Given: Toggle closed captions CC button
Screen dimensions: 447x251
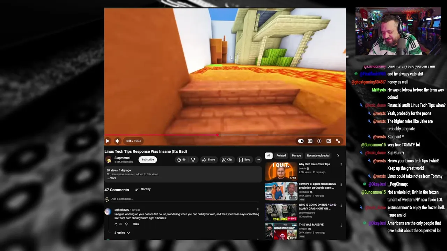Looking at the screenshot, I should pyautogui.click(x=310, y=141).
